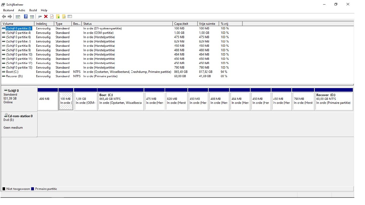365x205 pixels.
Task: Click the disk connect toolbar icon
Action: pyautogui.click(x=40, y=17)
